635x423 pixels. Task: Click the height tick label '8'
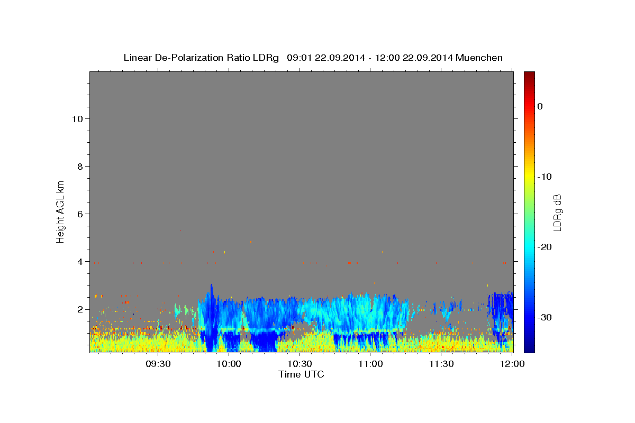80,166
